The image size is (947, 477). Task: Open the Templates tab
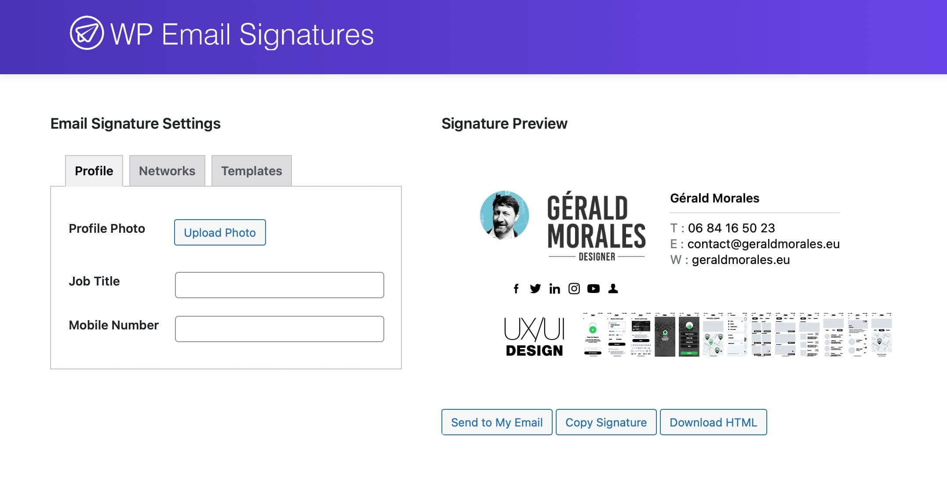point(251,171)
